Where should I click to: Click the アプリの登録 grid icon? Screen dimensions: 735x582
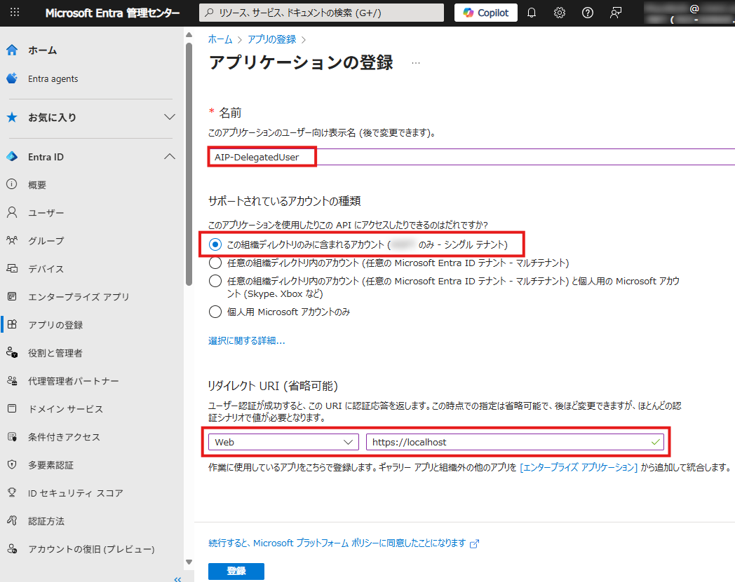[x=12, y=324]
